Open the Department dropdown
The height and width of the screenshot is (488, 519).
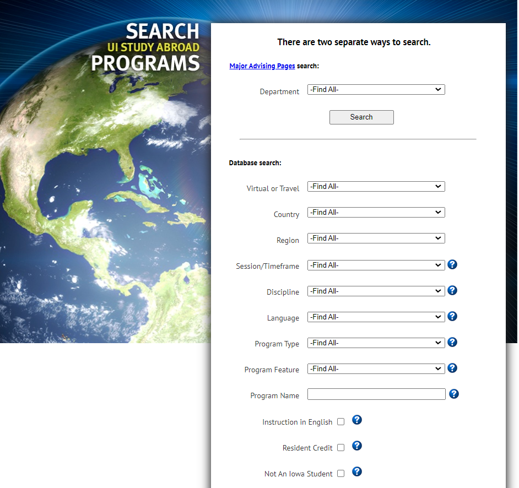[376, 90]
